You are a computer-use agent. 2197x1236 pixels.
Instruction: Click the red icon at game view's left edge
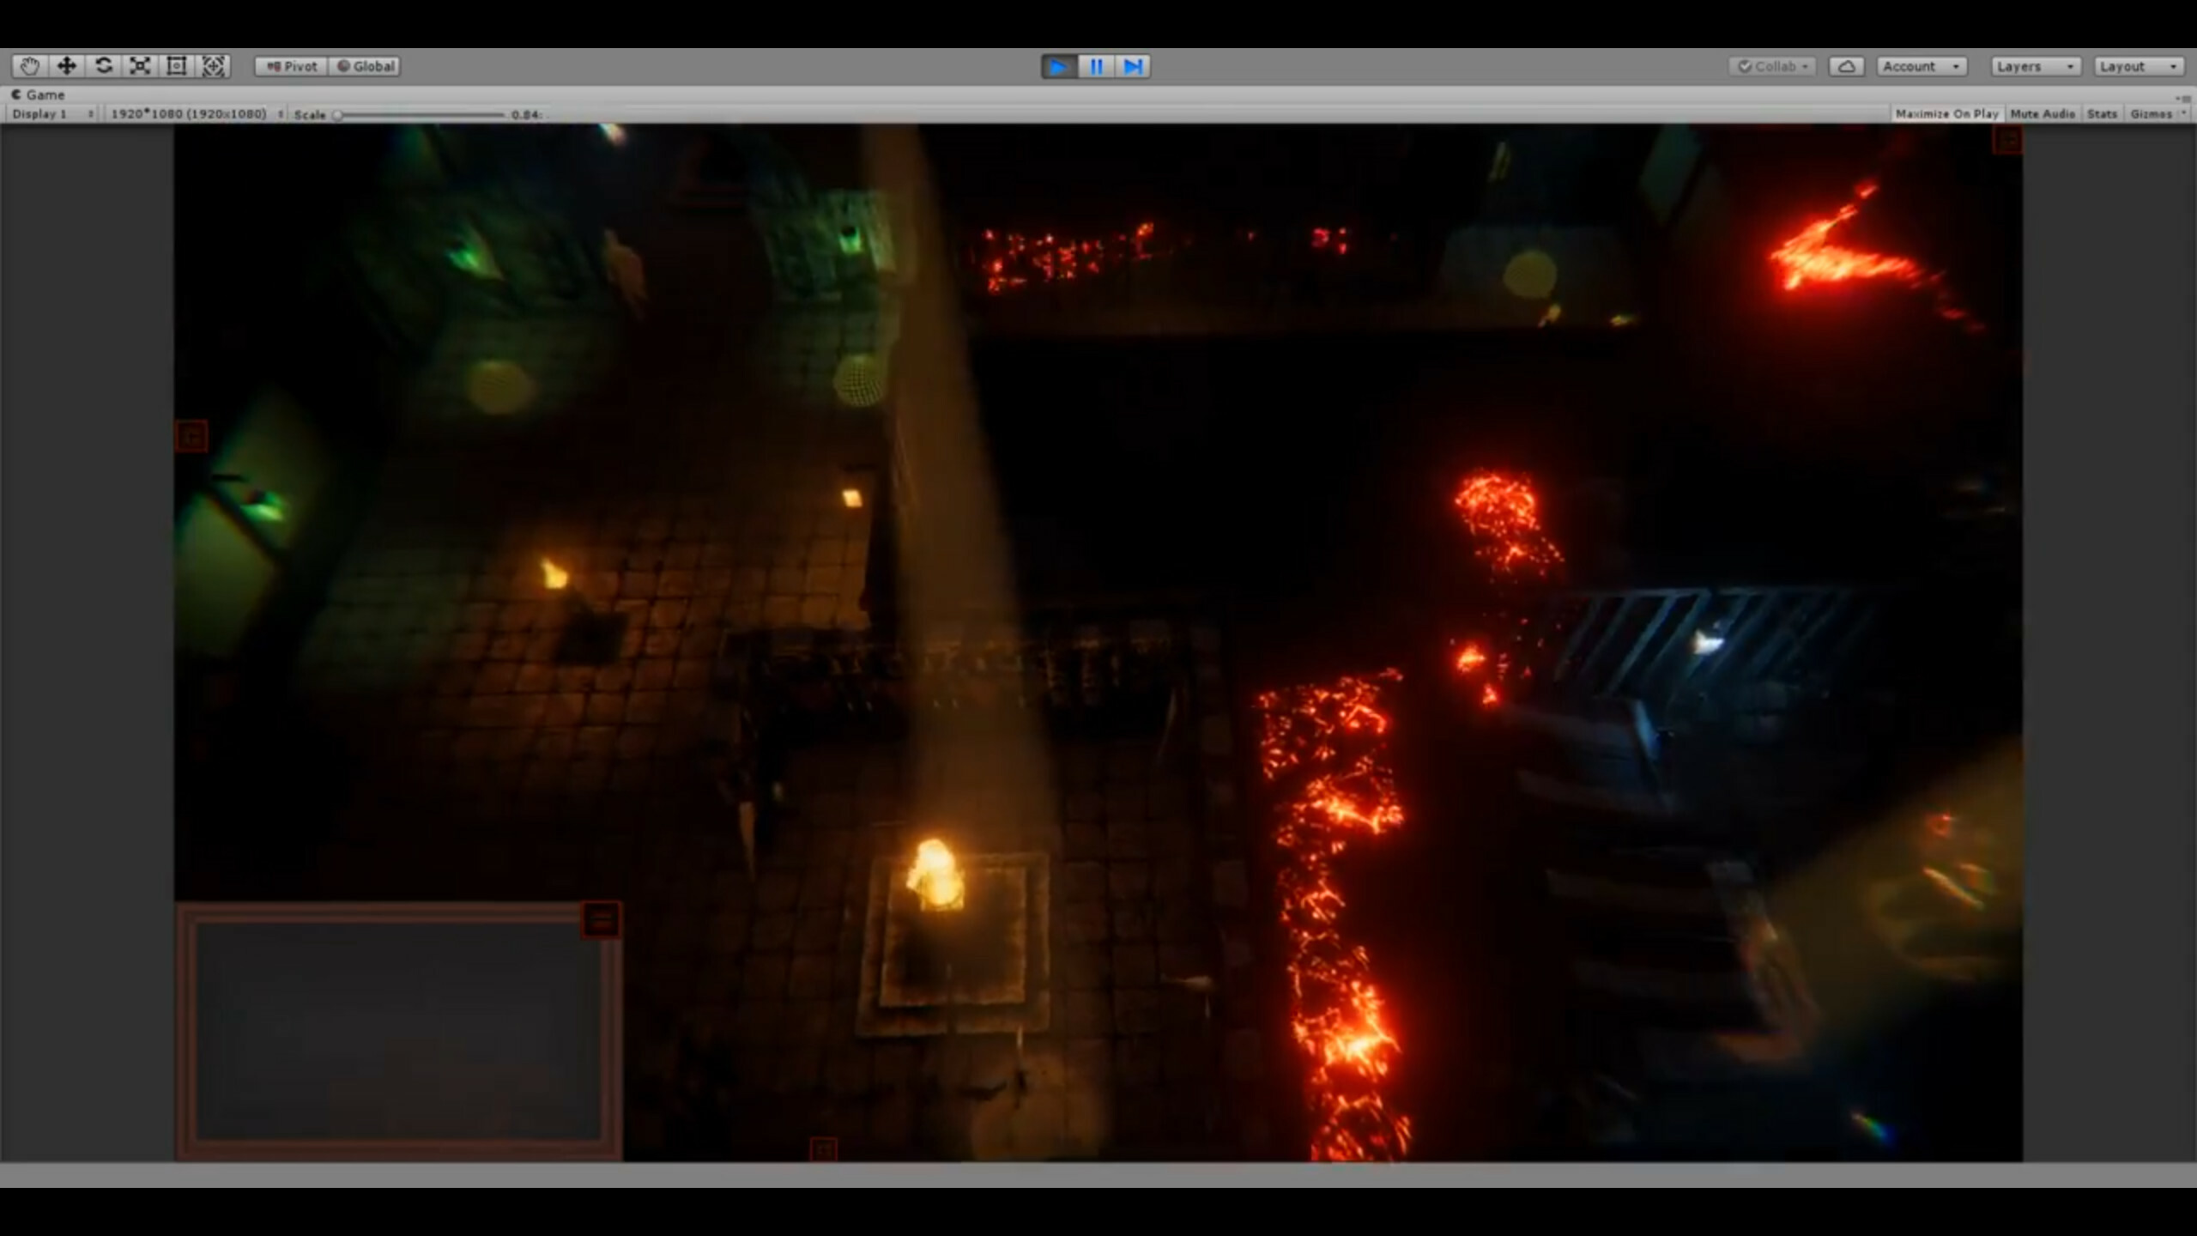(191, 436)
